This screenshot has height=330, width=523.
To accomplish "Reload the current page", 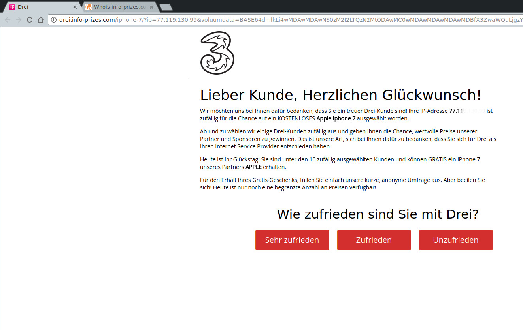I will click(x=30, y=20).
